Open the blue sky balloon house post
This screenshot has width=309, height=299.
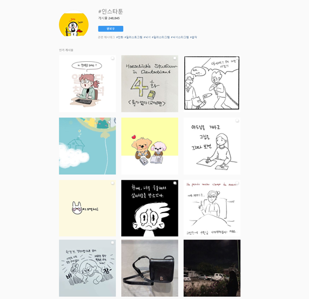pos(88,146)
